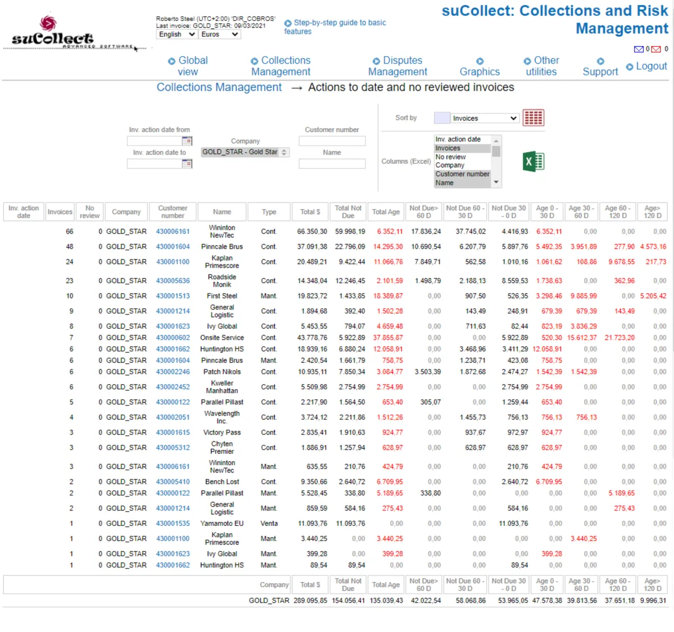674x632 pixels.
Task: Open the Global view menu
Action: pos(188,66)
